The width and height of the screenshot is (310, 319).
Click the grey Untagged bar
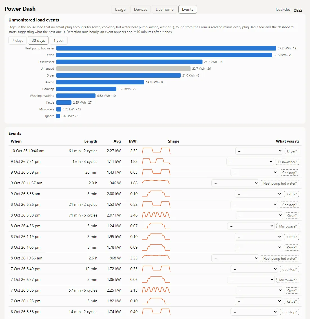(123, 69)
